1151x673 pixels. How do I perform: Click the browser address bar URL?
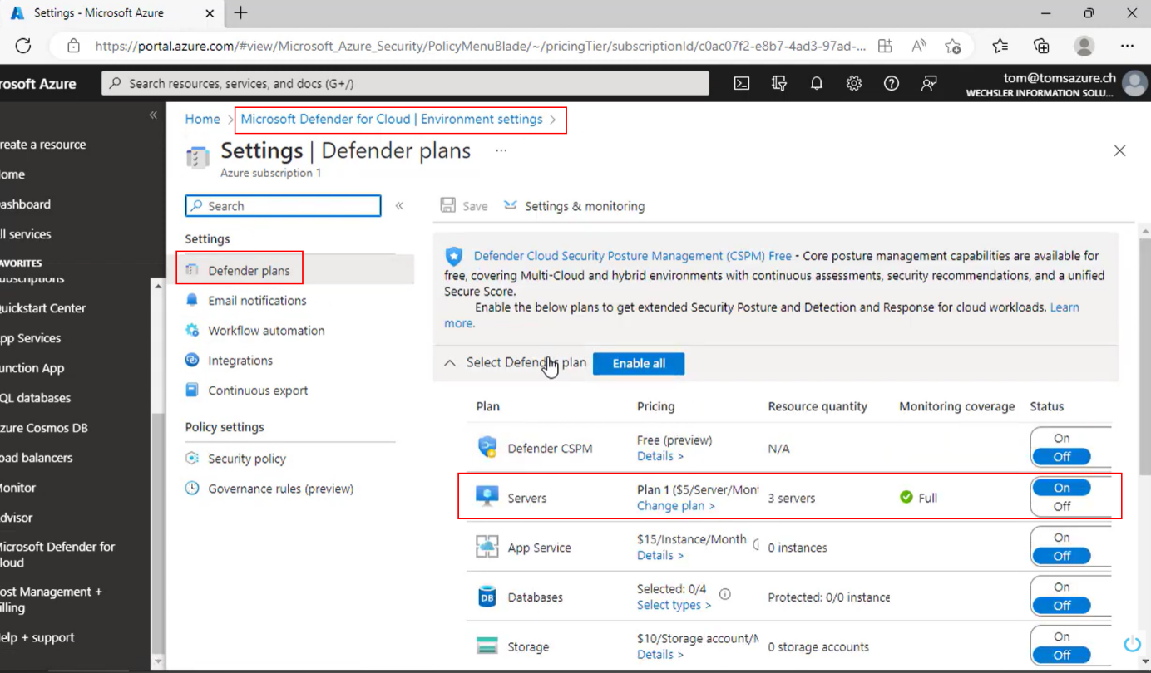click(481, 46)
